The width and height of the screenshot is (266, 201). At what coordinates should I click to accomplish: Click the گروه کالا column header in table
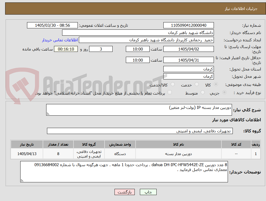(x=89, y=145)
